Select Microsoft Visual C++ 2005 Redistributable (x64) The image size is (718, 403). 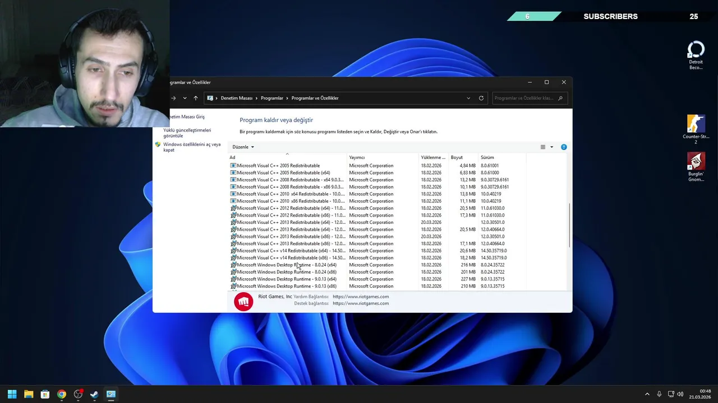click(x=377, y=172)
